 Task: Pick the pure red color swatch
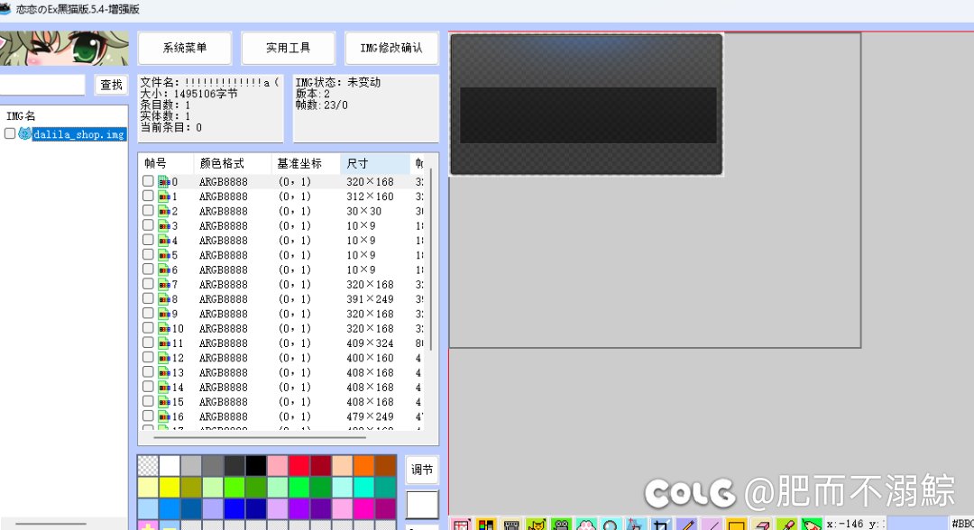(299, 466)
